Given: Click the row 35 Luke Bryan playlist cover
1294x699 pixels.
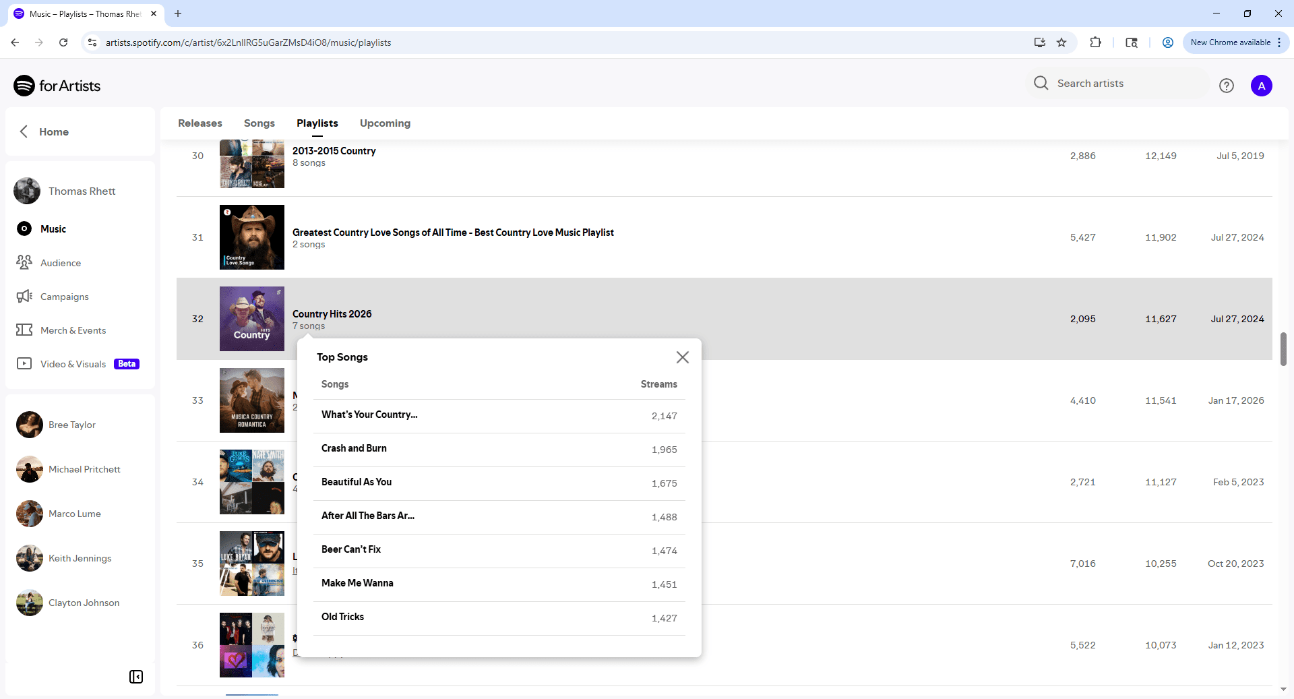Looking at the screenshot, I should click(252, 564).
